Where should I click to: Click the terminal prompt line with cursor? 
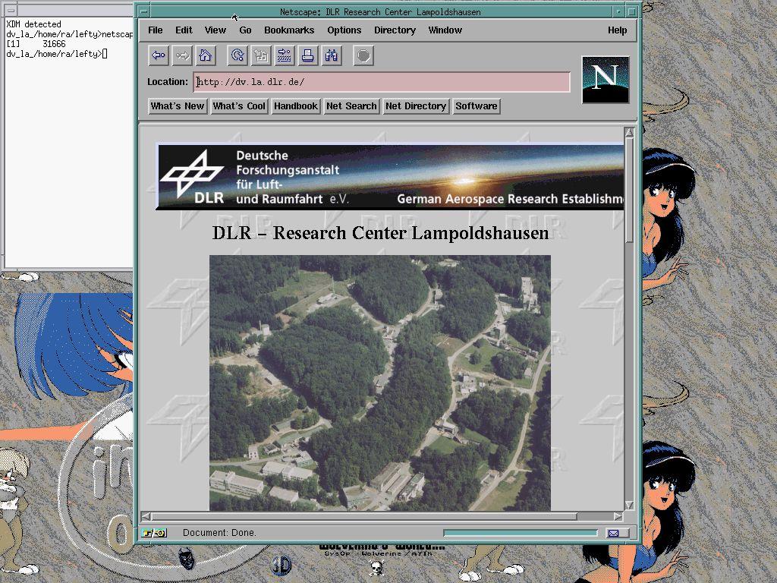56,54
